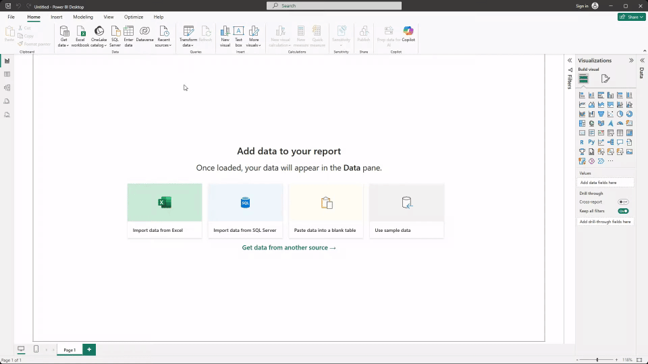Select Metrics trophy visual
This screenshot has height=364, width=648.
[x=582, y=152]
